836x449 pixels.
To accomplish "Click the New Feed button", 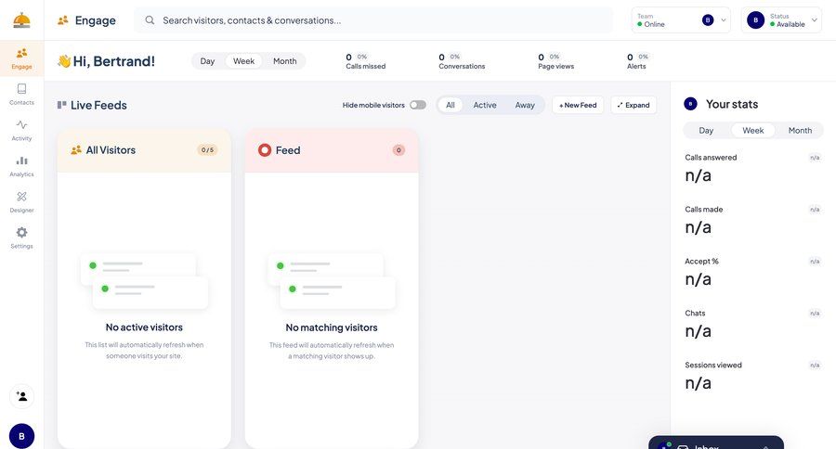I will [x=578, y=105].
